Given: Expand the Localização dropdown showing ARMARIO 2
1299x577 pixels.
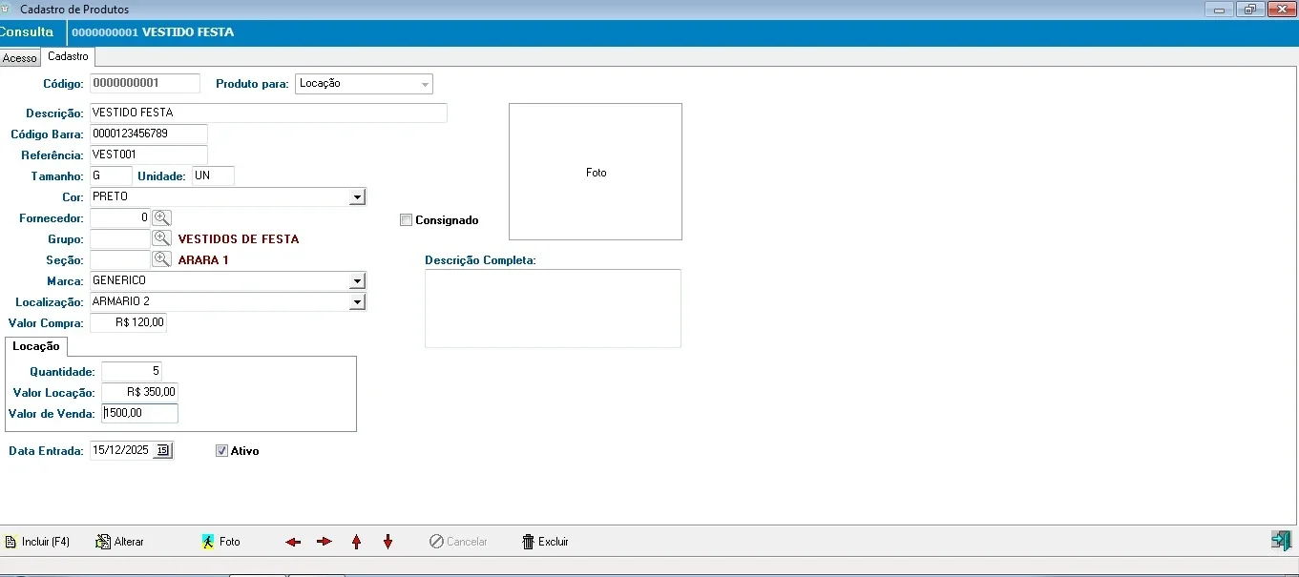Looking at the screenshot, I should 357,302.
